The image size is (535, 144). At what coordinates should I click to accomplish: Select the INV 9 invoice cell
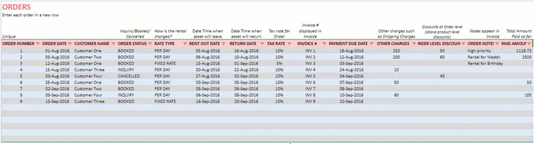click(x=311, y=101)
